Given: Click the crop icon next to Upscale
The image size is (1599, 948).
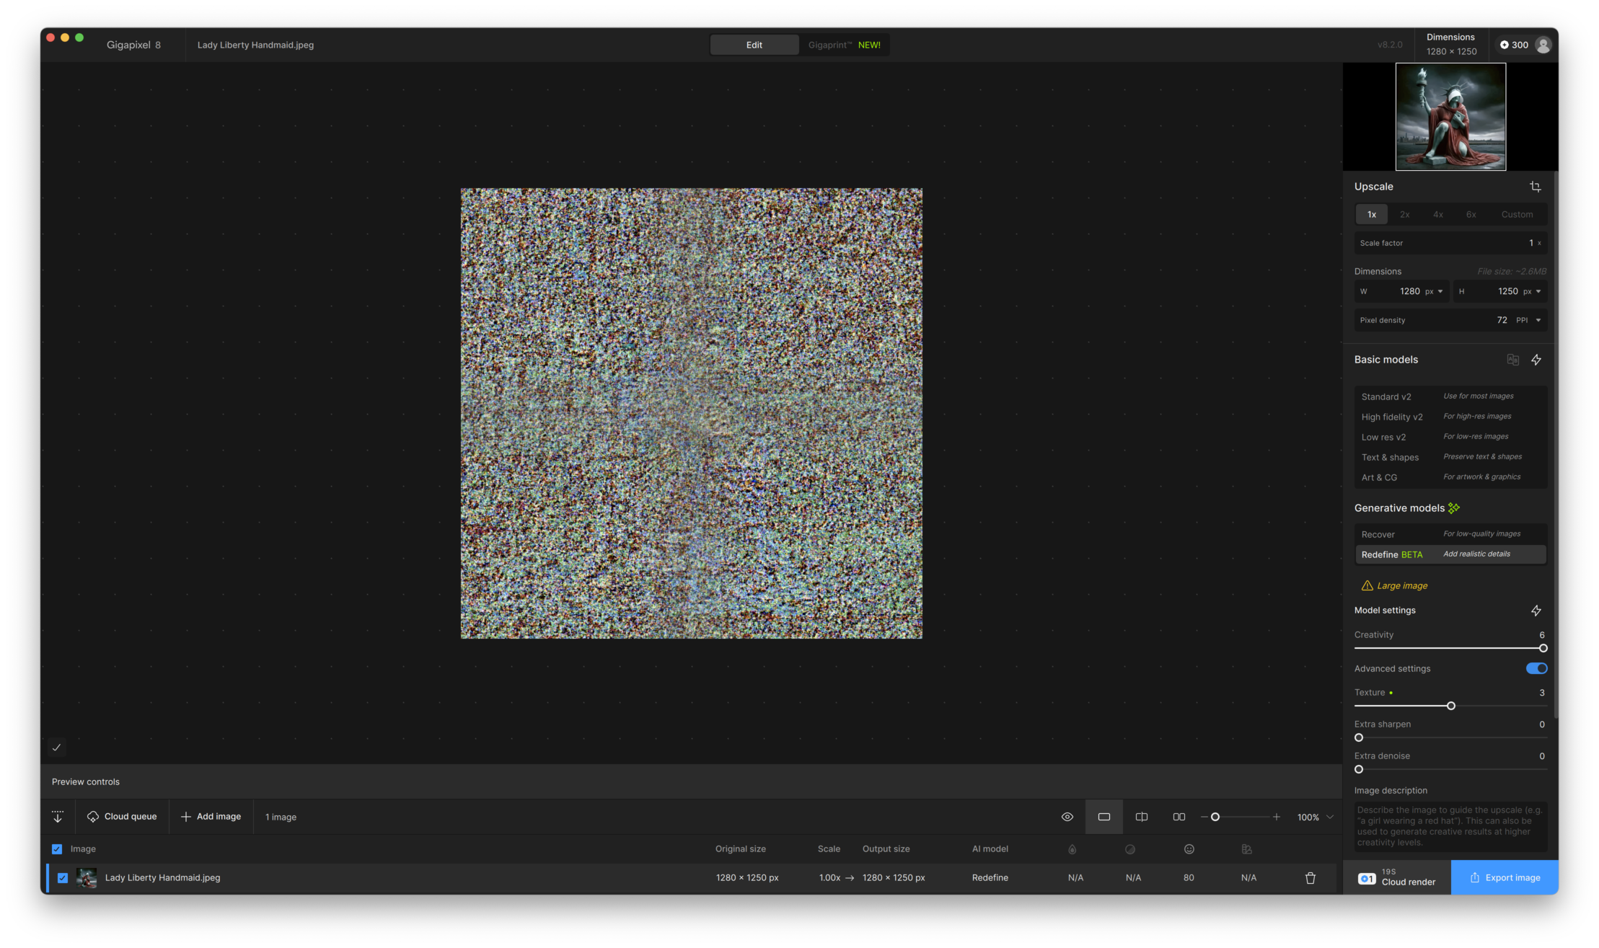Looking at the screenshot, I should coord(1535,187).
